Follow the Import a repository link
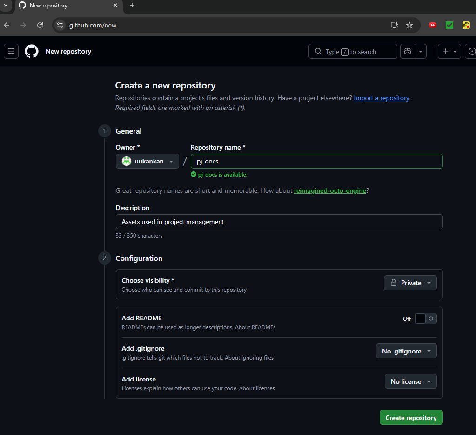This screenshot has height=435, width=476. click(x=382, y=98)
